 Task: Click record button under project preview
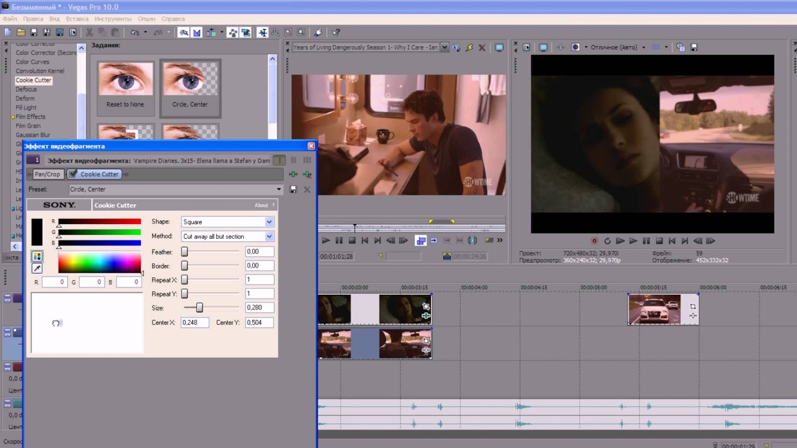point(594,241)
